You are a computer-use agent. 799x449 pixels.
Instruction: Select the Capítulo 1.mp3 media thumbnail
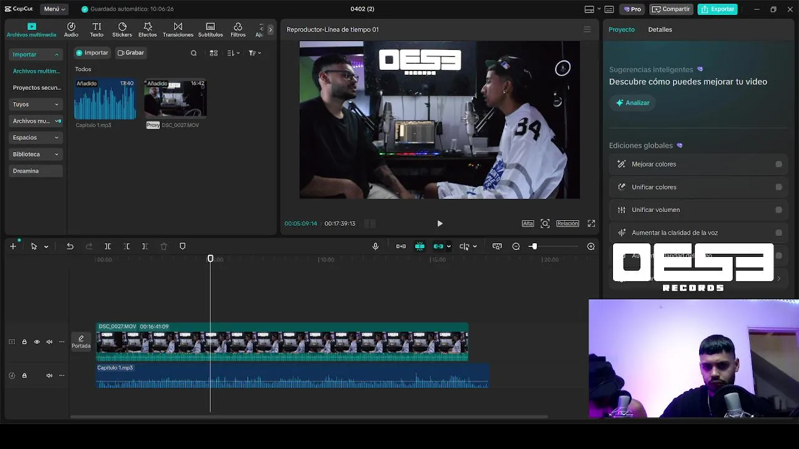click(x=105, y=99)
